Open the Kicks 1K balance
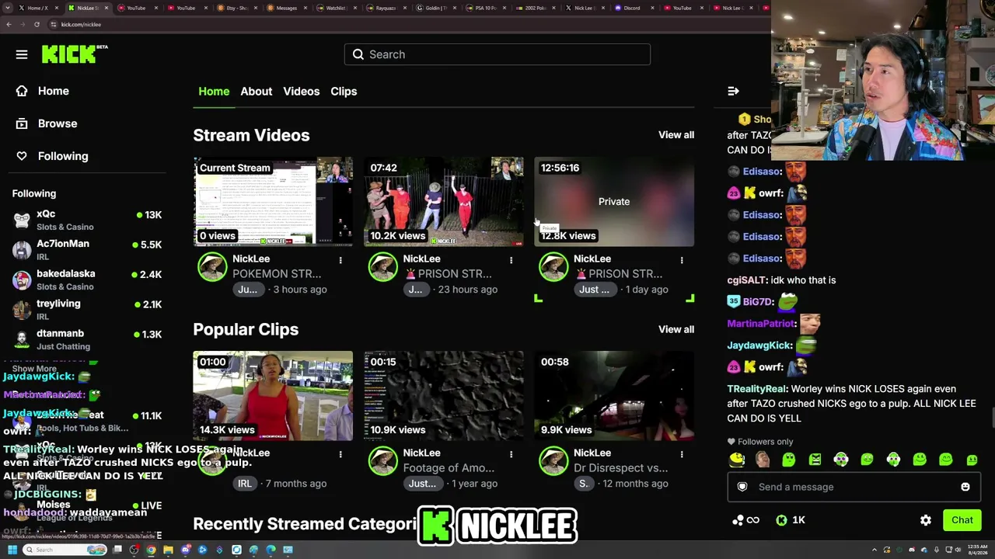This screenshot has width=995, height=559. 791,520
